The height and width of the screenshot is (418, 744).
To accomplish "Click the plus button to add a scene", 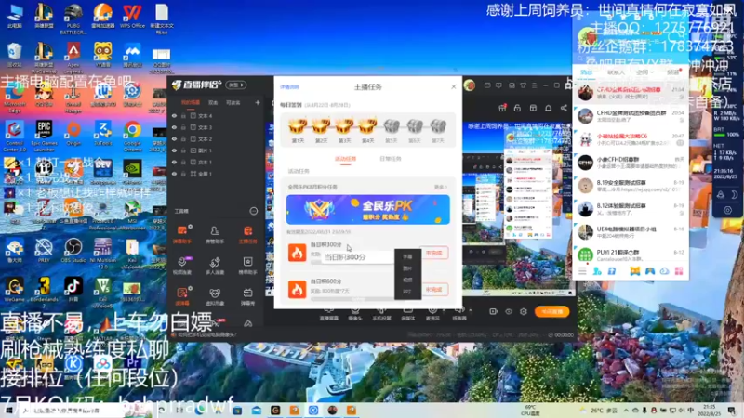I will tap(258, 102).
